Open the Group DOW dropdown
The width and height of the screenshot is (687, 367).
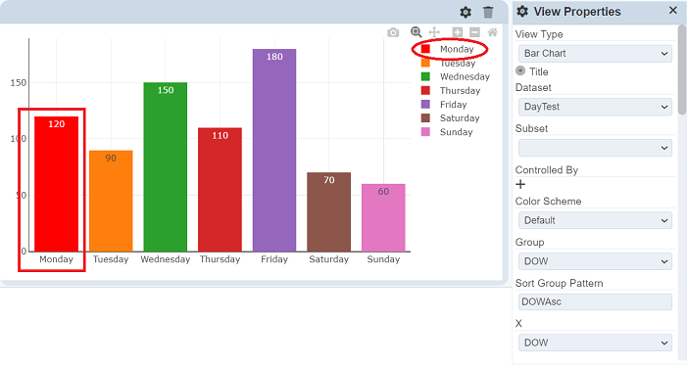point(595,261)
